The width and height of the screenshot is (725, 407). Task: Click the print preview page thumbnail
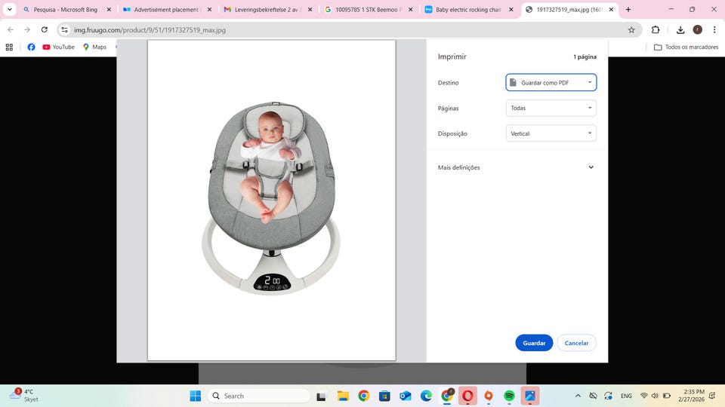271,200
